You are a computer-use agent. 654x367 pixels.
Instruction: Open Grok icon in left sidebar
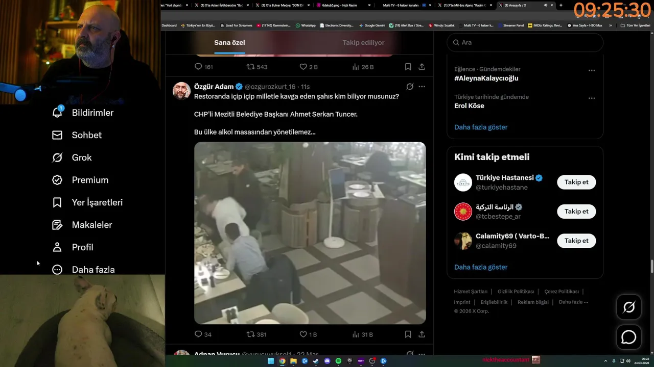[x=57, y=158]
